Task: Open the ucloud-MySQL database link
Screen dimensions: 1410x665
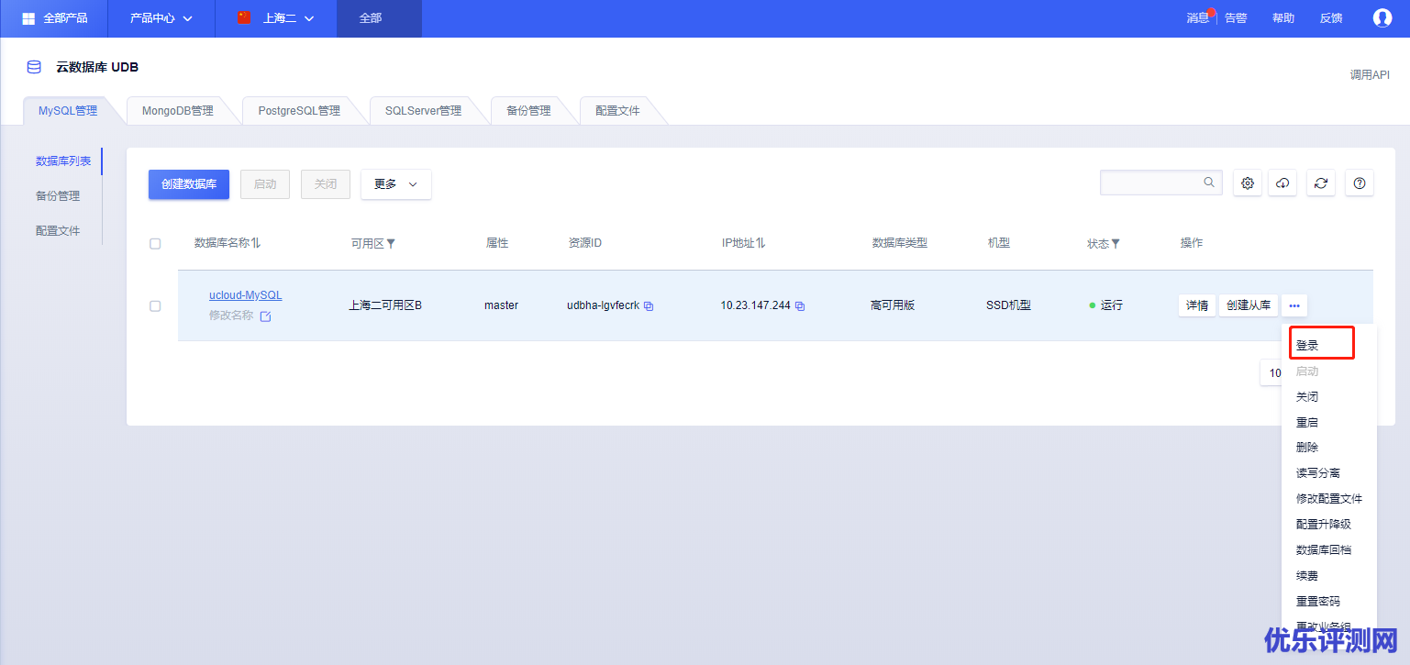Action: [246, 295]
